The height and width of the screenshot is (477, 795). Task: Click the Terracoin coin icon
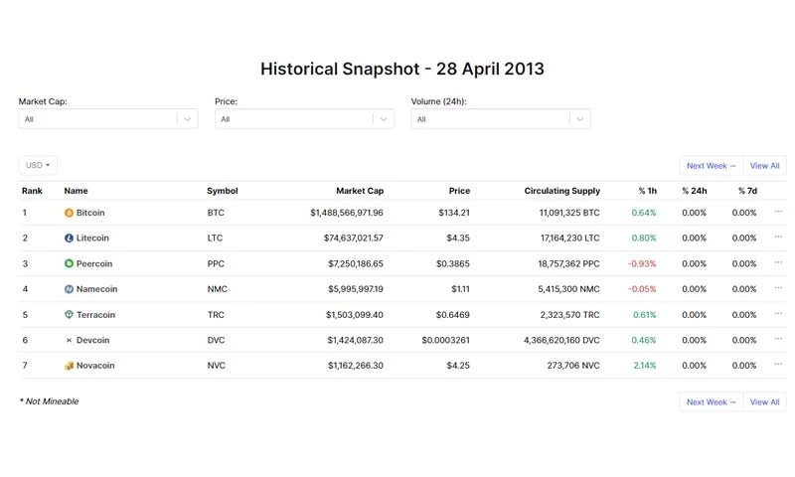(x=69, y=315)
